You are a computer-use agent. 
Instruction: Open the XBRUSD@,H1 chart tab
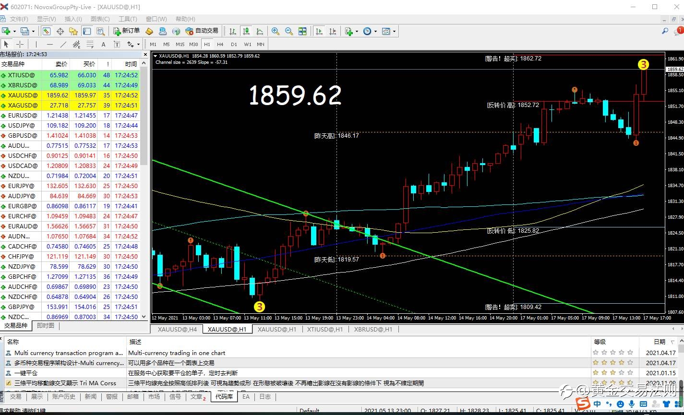pyautogui.click(x=373, y=329)
